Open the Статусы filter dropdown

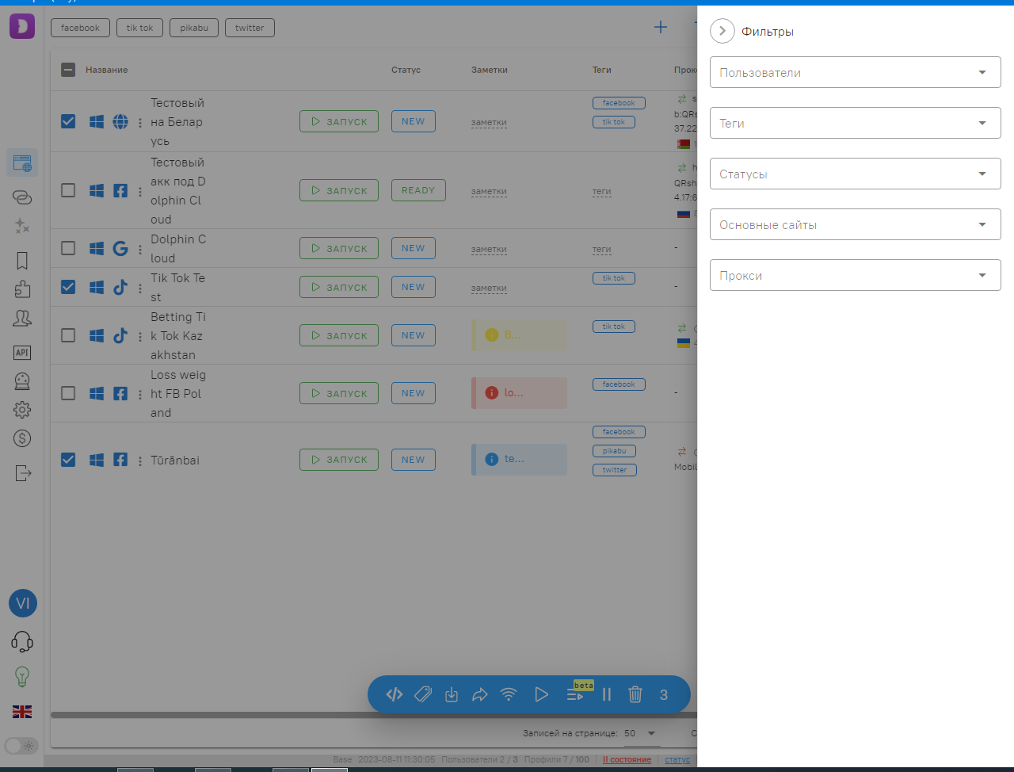click(x=855, y=174)
